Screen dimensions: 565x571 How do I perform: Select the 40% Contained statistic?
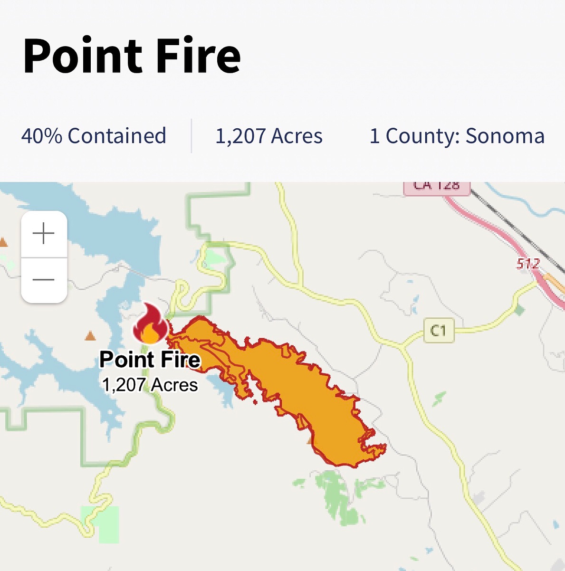pos(94,136)
